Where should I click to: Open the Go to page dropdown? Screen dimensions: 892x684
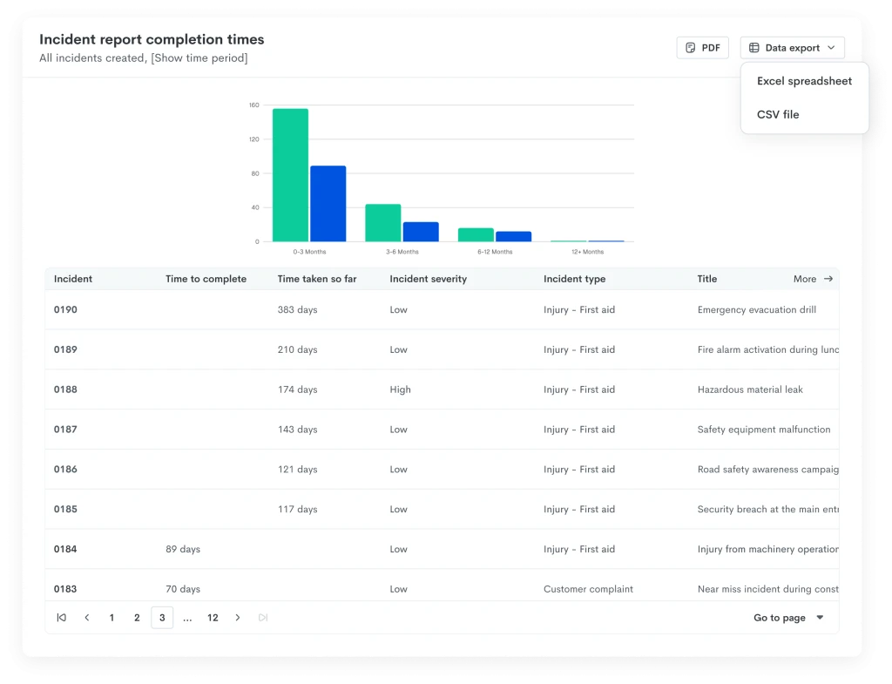789,618
